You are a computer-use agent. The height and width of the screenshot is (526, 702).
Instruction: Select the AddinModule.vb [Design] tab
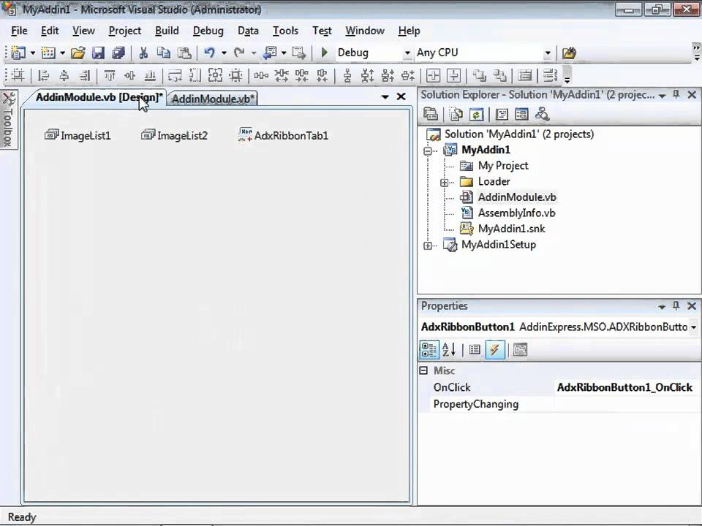(99, 97)
